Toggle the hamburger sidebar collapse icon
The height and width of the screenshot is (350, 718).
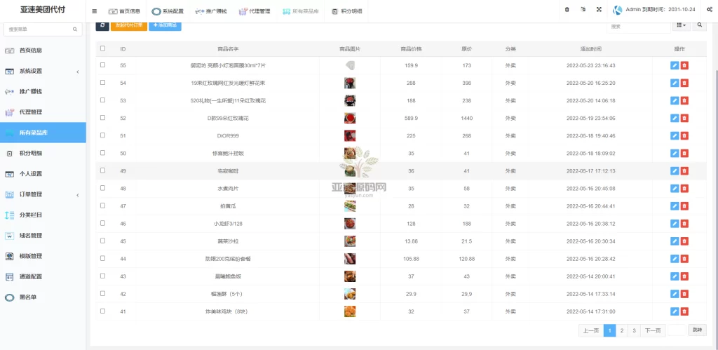click(x=95, y=11)
